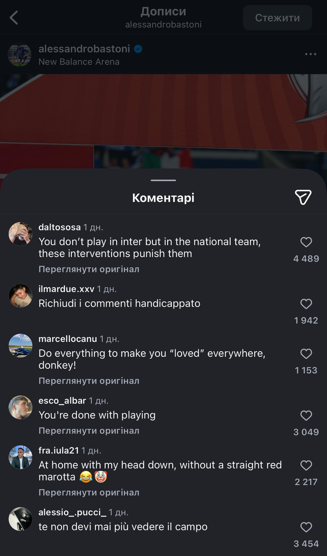The image size is (327, 556).
Task: Like esco_albar's comment
Action: tap(306, 416)
